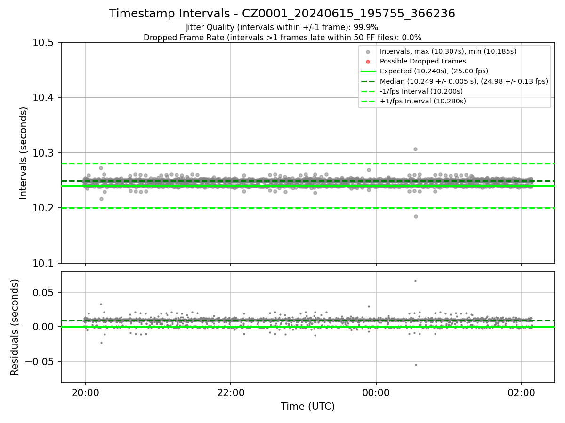The image size is (565, 423).
Task: Click the plot title containing CZ0001_20240615_195755_366236
Action: click(x=282, y=14)
